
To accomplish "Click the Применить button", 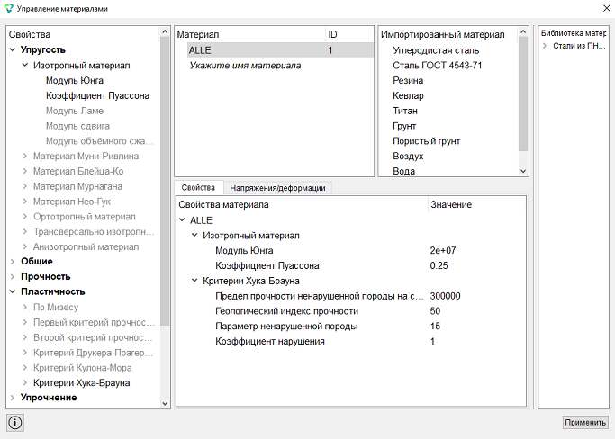I will (x=585, y=422).
